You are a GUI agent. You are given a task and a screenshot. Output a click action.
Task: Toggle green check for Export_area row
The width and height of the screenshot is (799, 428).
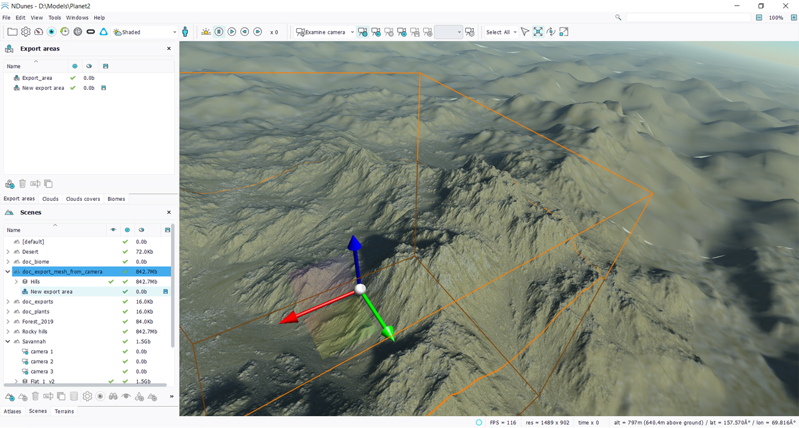[73, 78]
